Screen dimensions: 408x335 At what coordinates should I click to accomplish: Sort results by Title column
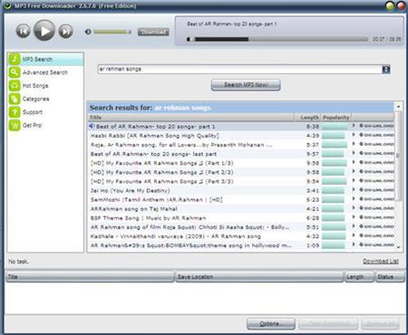point(190,118)
